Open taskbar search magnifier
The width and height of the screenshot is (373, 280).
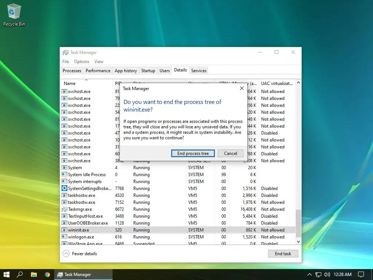20,275
